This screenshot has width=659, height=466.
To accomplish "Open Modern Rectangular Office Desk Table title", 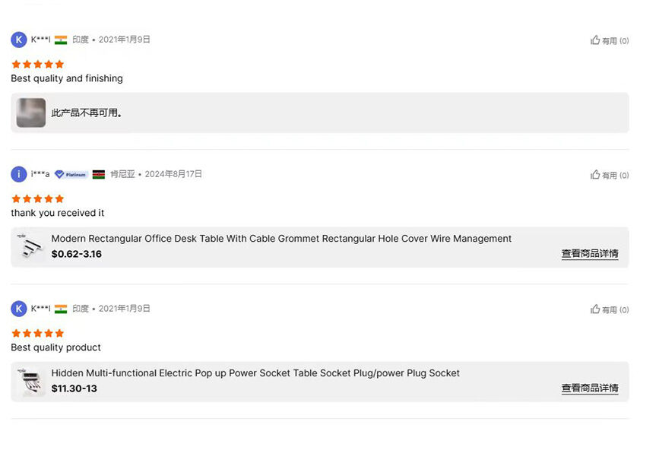I will coord(281,239).
